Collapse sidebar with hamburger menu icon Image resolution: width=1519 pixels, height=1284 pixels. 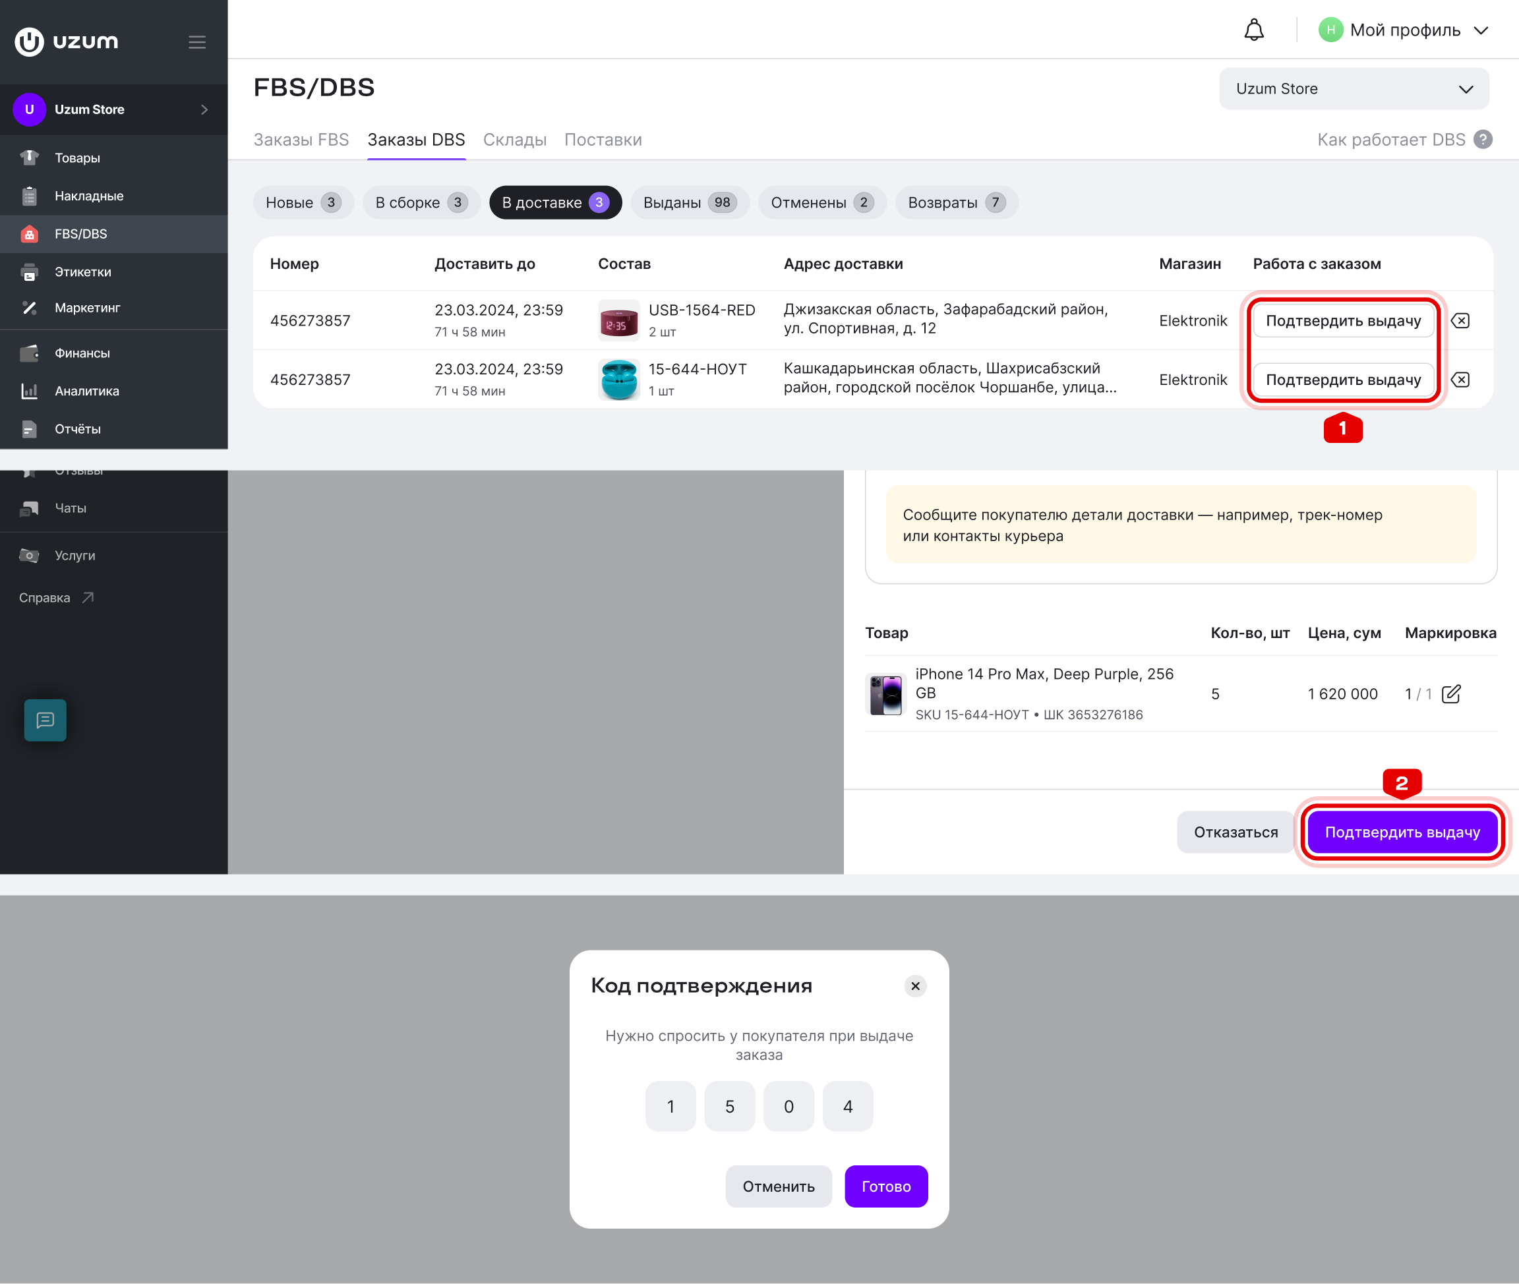(196, 42)
